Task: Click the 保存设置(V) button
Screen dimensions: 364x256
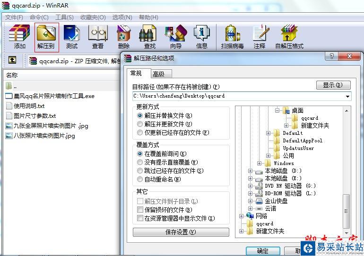Action: (181, 232)
